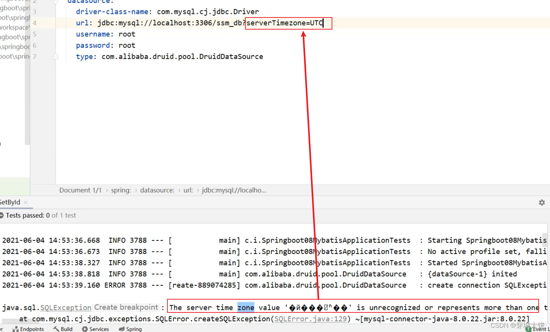Select the GetById run tab
This screenshot has height=332, width=550.
click(x=10, y=202)
